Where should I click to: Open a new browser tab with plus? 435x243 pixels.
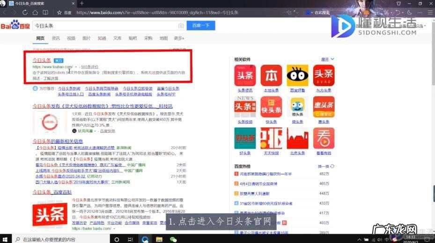pos(82,3)
